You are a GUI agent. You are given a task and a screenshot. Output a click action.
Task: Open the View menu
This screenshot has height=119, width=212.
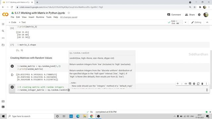coord(24,17)
